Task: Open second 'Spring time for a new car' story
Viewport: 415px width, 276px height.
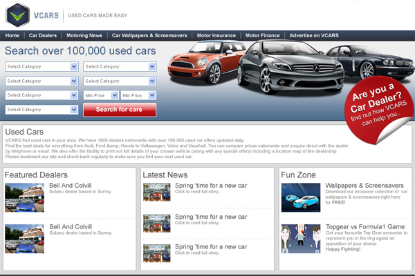Action: point(211,217)
